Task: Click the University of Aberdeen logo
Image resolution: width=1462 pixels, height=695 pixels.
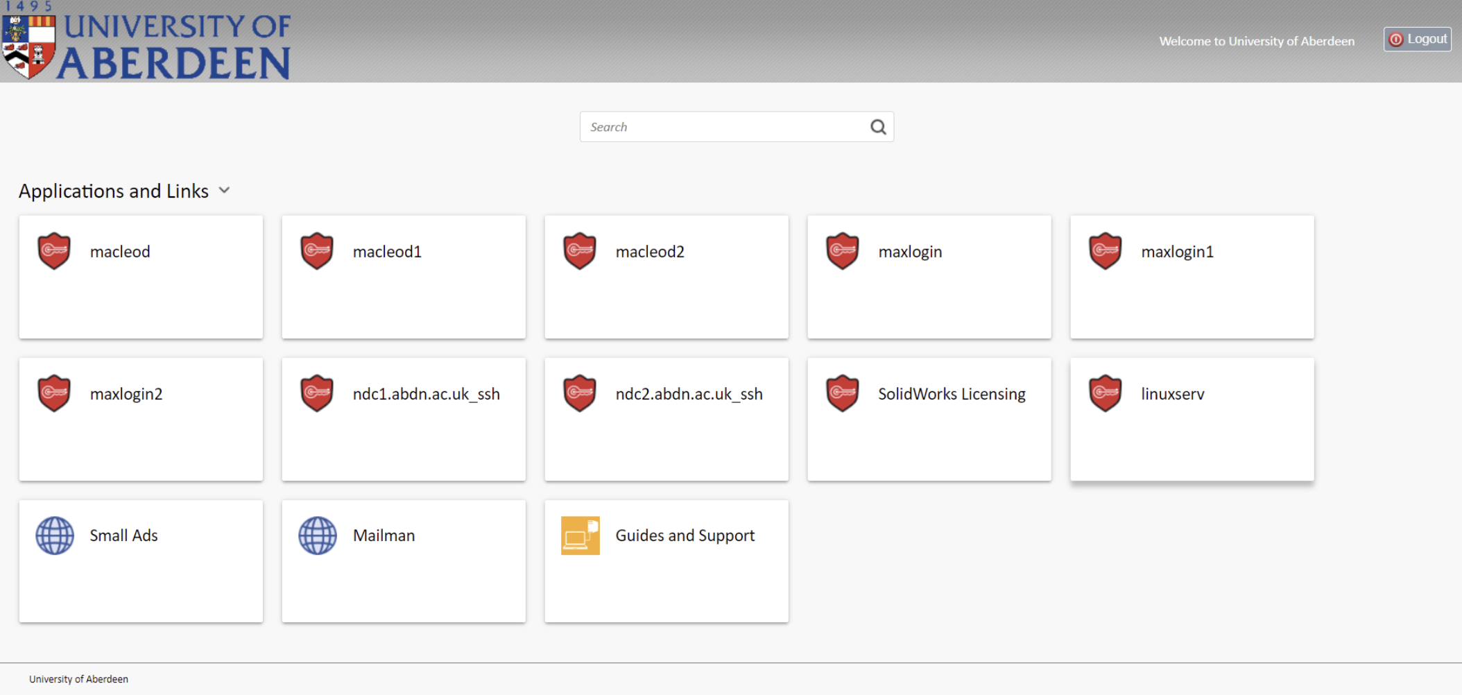Action: (146, 42)
